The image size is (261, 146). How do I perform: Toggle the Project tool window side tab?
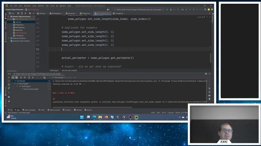click(x=5, y=15)
